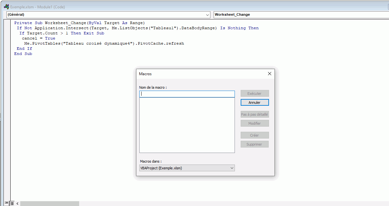Click the horizontal scrollbar left arrow
Screen dimensions: 389x206
[x=17, y=203]
